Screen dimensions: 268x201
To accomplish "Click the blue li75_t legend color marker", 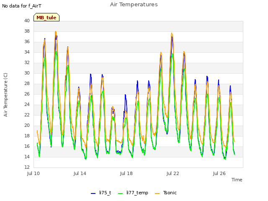I will coord(93,193).
